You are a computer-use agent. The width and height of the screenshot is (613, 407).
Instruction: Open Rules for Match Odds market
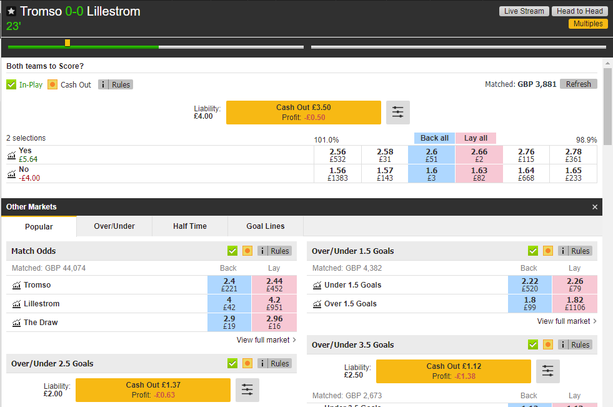coord(275,251)
